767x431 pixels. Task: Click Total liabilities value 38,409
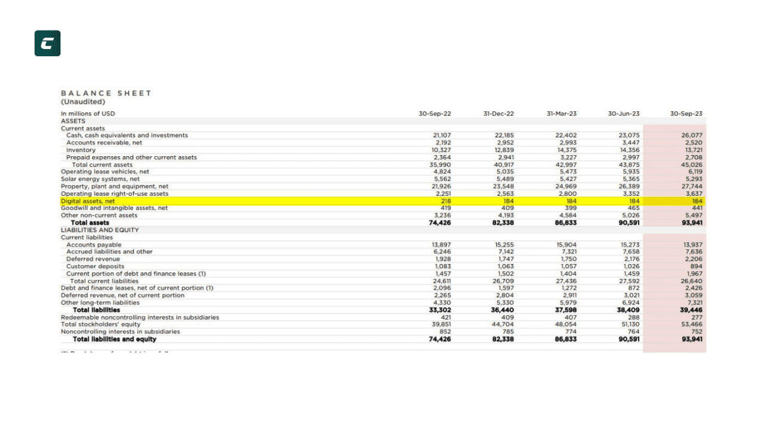pyautogui.click(x=629, y=310)
